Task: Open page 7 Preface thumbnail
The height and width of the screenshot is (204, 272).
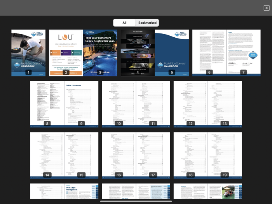Action: pos(244,53)
